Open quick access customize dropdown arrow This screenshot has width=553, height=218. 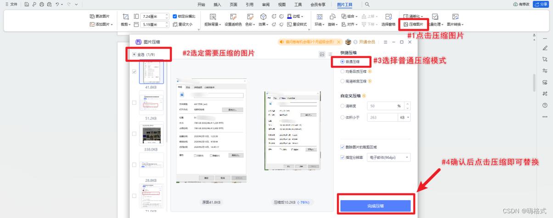pos(77,4)
